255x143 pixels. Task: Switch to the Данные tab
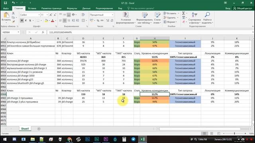click(x=86, y=8)
